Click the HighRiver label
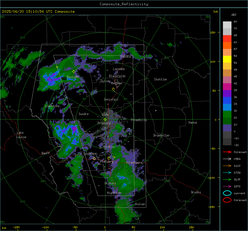 (114, 193)
